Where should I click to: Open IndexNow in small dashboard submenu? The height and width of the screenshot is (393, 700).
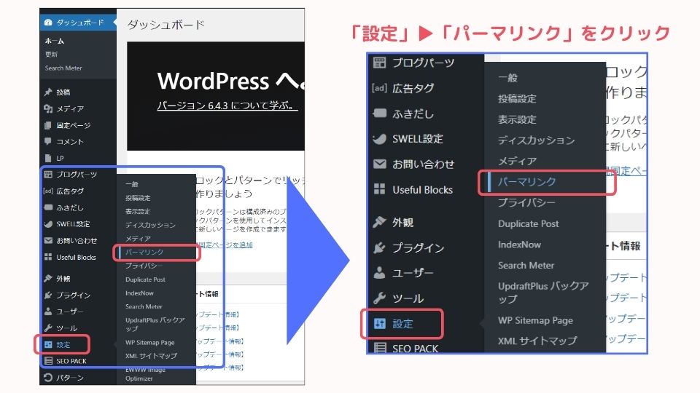(x=139, y=293)
